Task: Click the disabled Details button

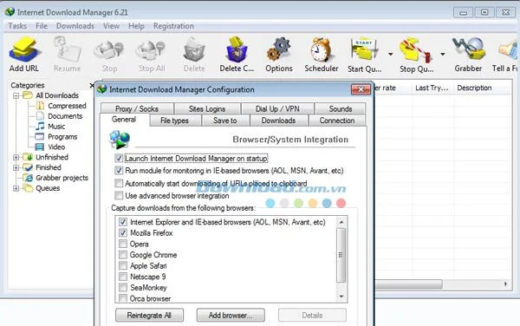Action: click(312, 315)
